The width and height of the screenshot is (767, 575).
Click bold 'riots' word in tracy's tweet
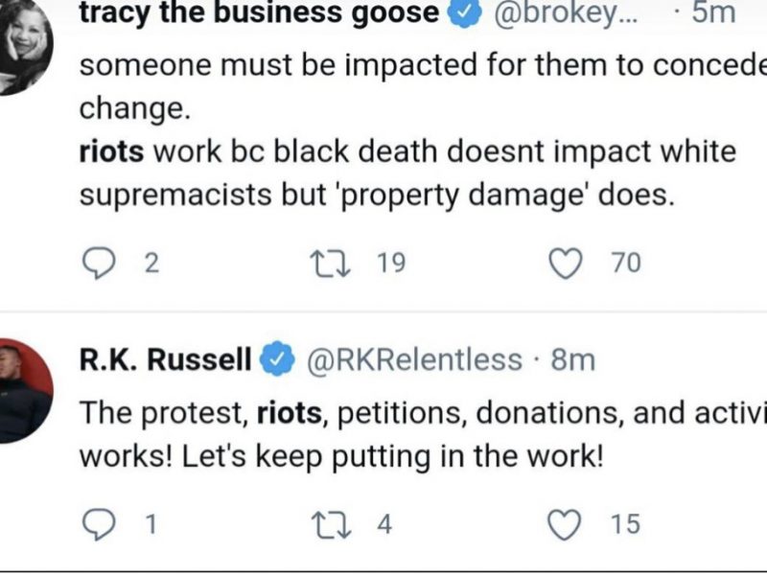pos(111,151)
